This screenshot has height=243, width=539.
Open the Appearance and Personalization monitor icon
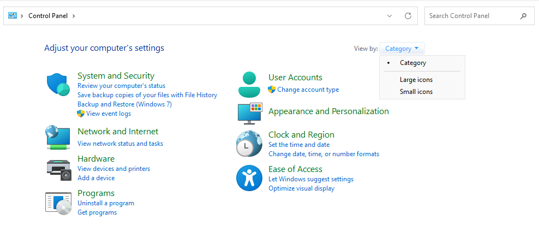pos(250,113)
